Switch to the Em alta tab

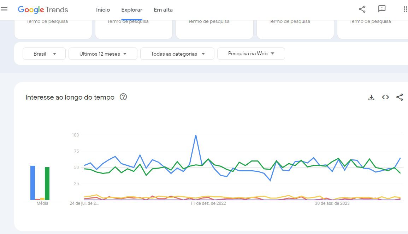(163, 10)
